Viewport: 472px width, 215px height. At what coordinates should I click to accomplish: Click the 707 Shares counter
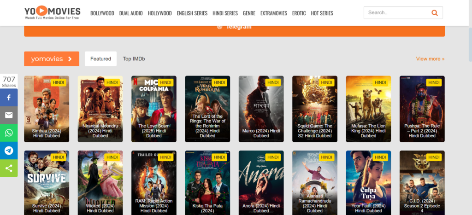pyautogui.click(x=9, y=81)
